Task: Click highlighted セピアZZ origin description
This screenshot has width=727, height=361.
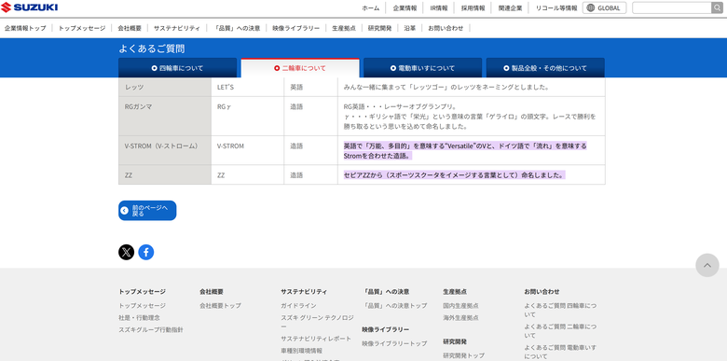Action: 455,175
